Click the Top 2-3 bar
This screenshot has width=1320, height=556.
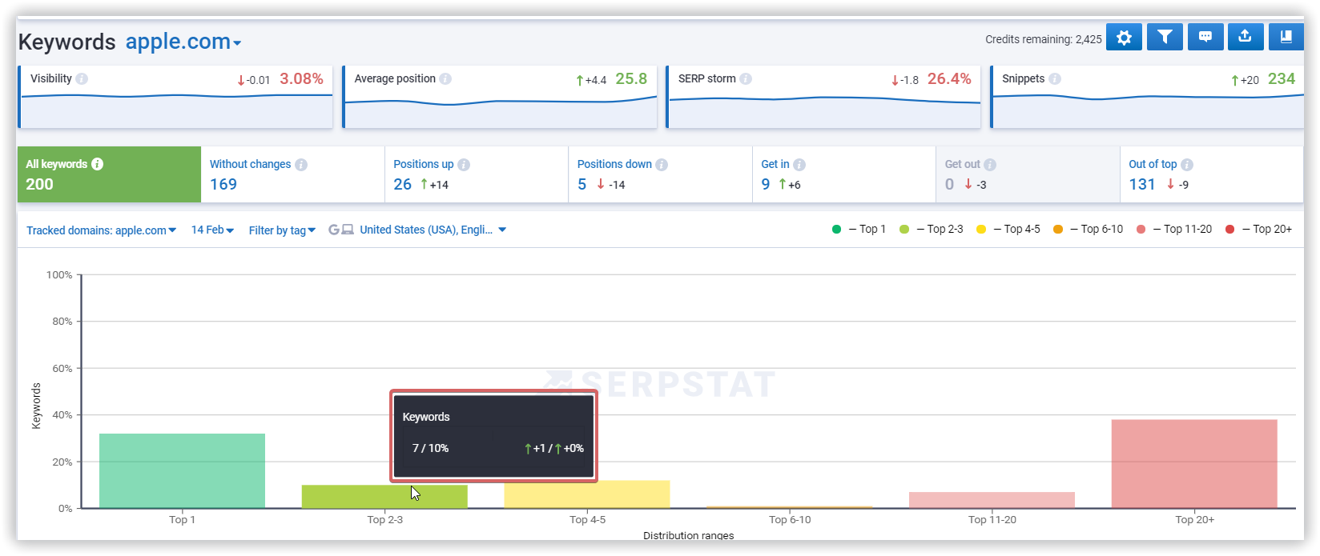[x=384, y=496]
